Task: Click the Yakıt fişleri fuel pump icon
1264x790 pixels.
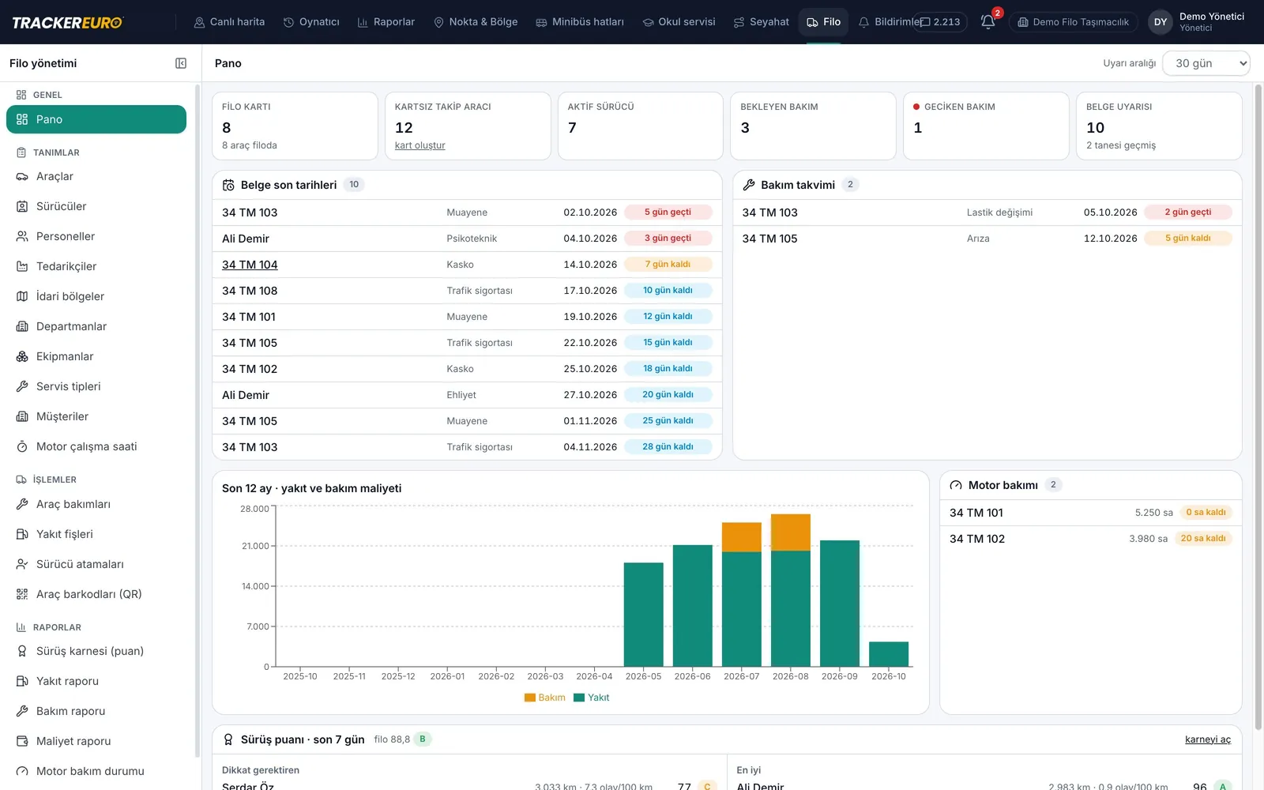Action: click(x=22, y=534)
